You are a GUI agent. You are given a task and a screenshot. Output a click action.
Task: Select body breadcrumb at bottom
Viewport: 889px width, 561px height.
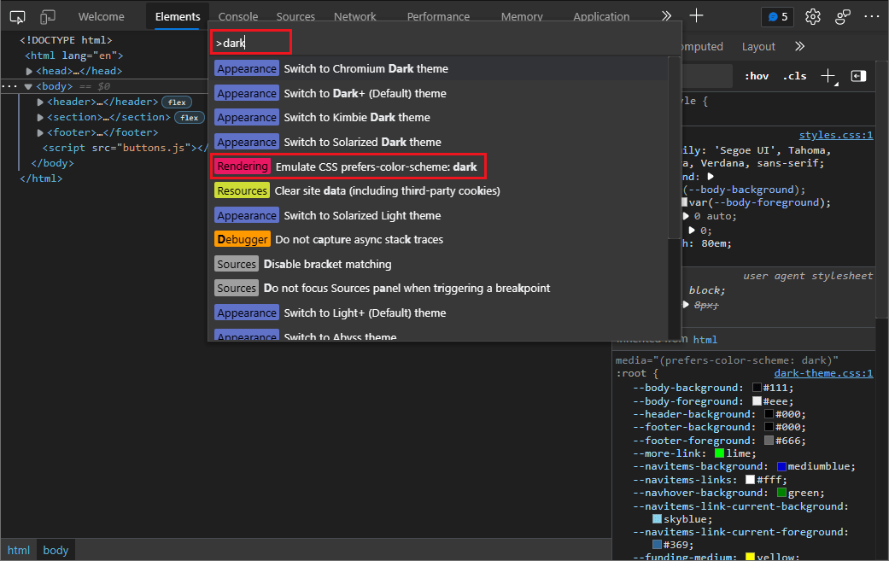pyautogui.click(x=56, y=550)
